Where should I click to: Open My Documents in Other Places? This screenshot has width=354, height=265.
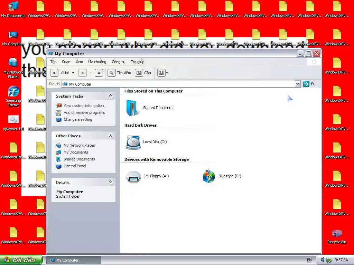pyautogui.click(x=76, y=152)
